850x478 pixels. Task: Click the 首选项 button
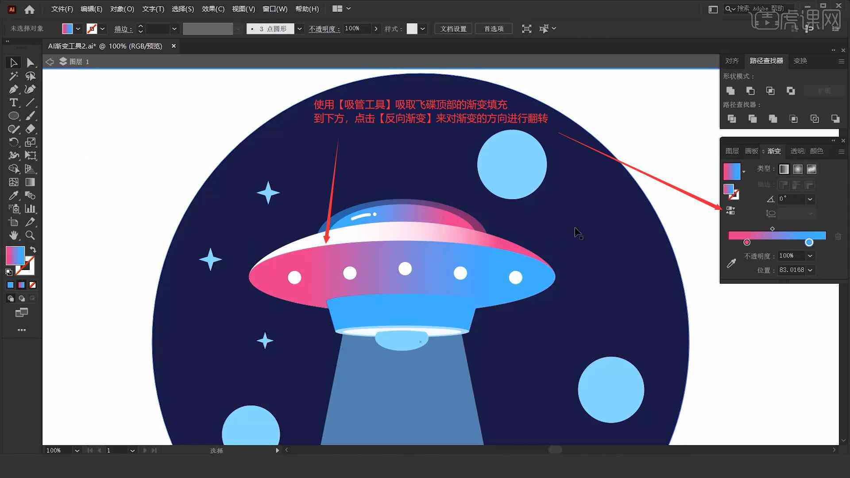(x=494, y=28)
